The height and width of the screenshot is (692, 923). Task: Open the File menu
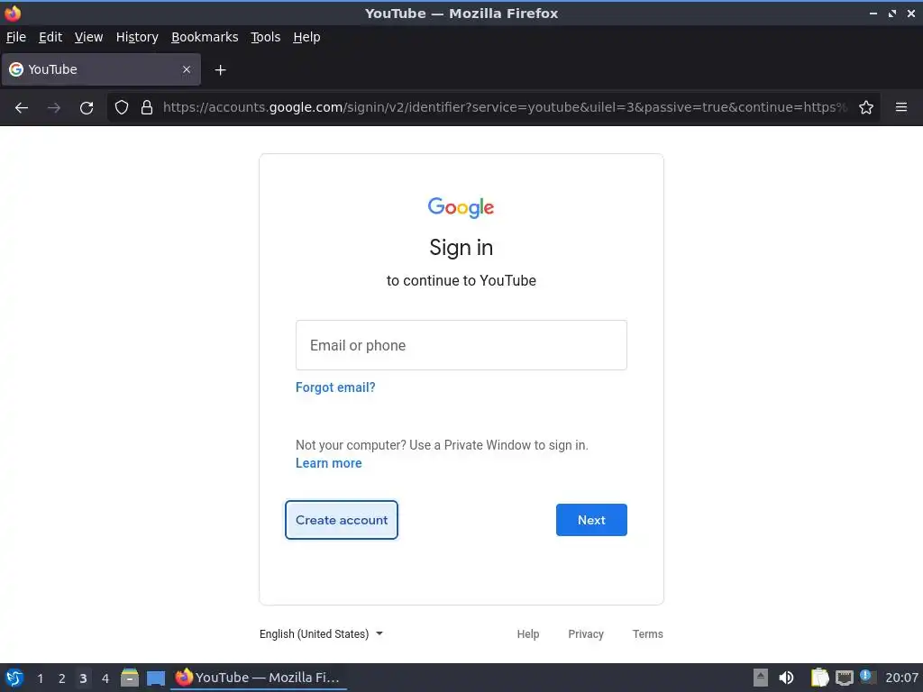click(16, 37)
